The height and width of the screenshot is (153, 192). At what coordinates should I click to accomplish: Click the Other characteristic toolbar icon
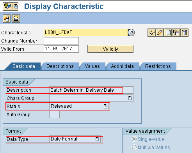click(7, 19)
